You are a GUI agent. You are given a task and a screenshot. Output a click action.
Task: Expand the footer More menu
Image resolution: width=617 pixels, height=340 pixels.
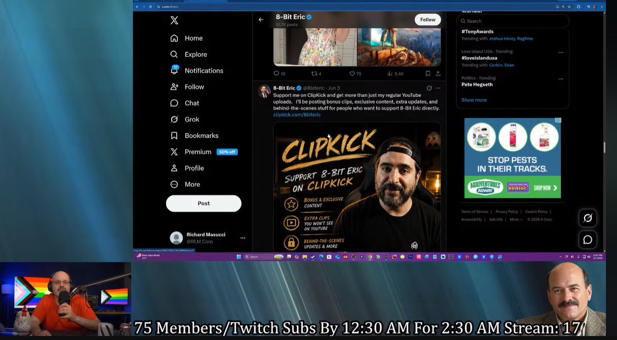point(516,219)
